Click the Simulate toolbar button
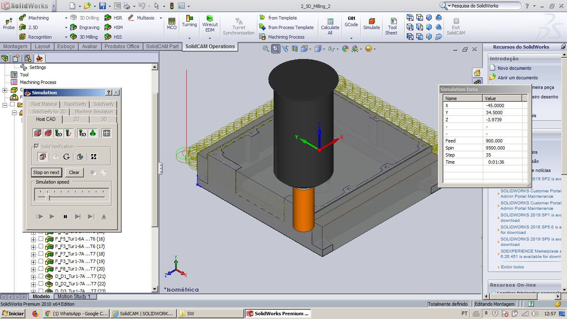 click(x=371, y=24)
